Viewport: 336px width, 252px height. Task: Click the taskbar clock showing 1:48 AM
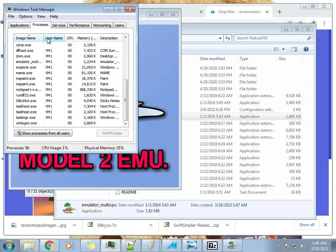tap(319, 246)
